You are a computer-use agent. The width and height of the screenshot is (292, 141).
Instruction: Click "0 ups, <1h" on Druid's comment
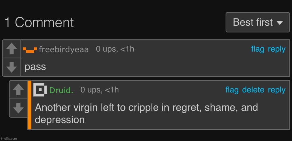(100, 90)
